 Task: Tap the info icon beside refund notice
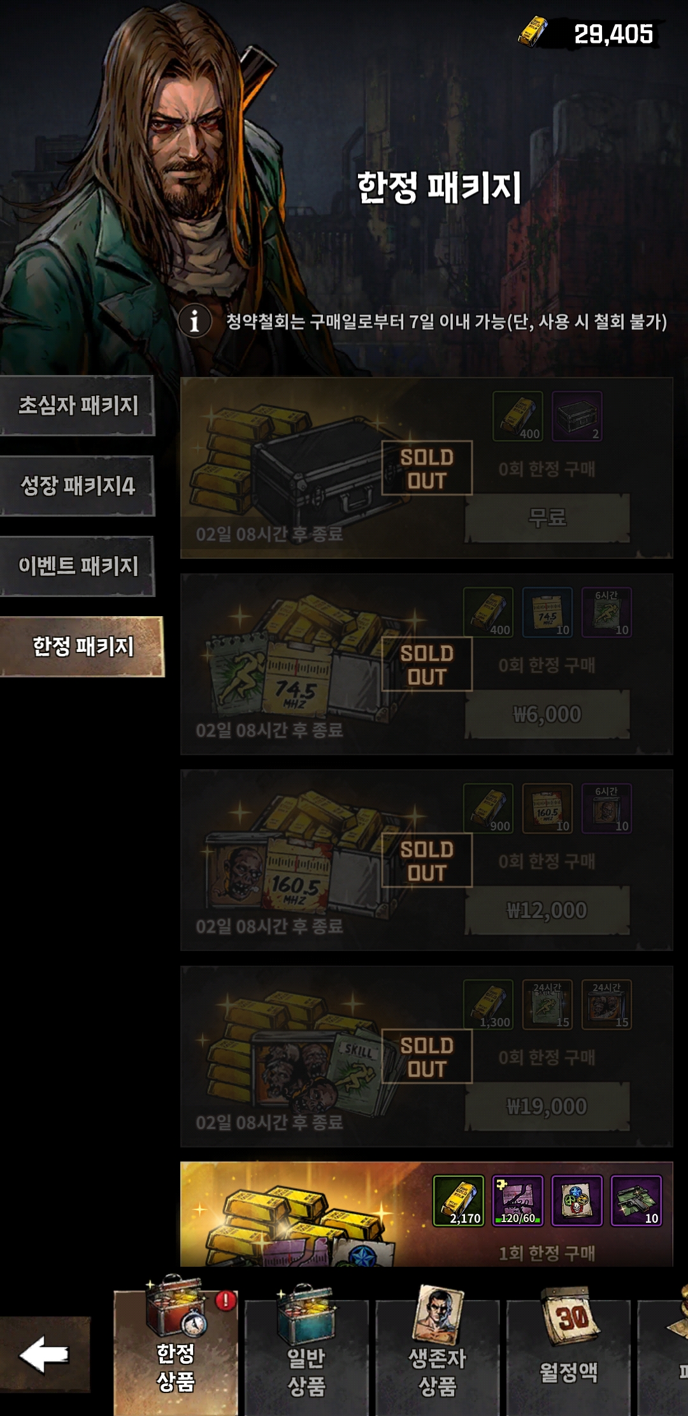tap(194, 320)
